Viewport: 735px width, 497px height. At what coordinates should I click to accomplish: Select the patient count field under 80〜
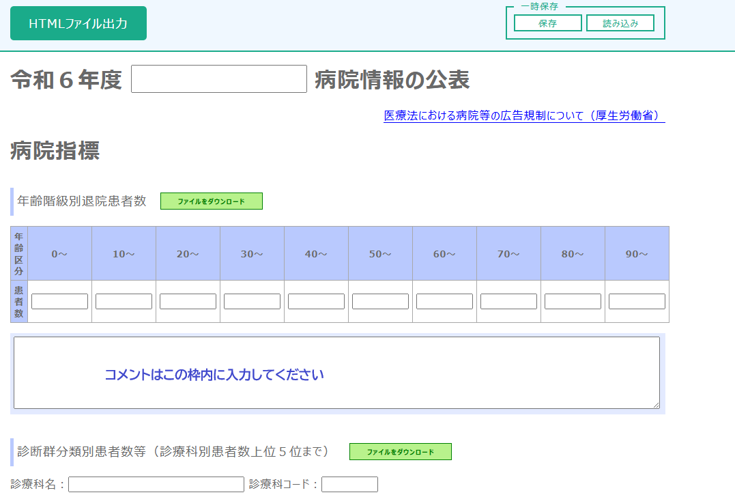(573, 300)
